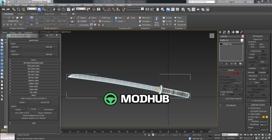Activate the Select Object tool
The width and height of the screenshot is (272, 140).
[x=39, y=9]
